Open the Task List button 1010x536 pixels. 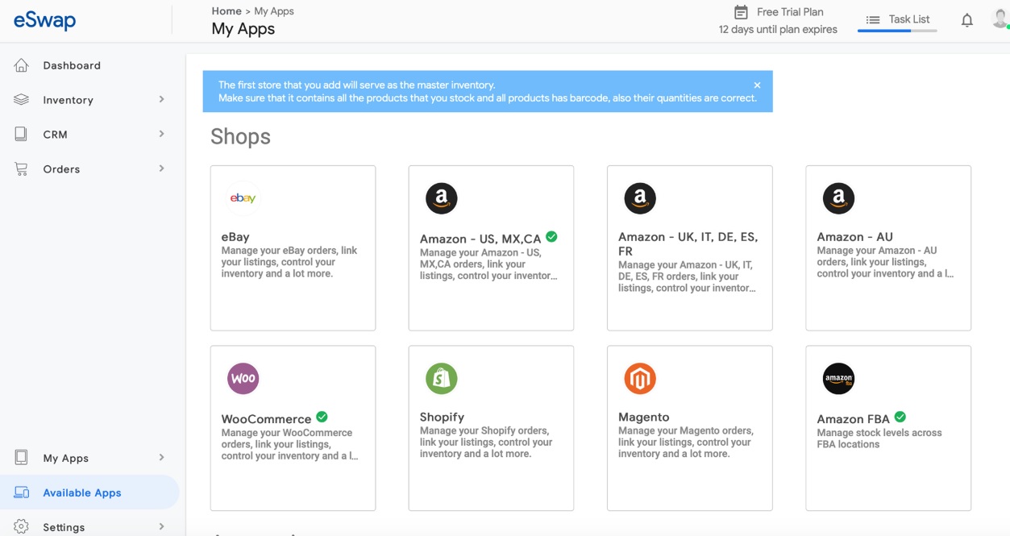(x=897, y=19)
